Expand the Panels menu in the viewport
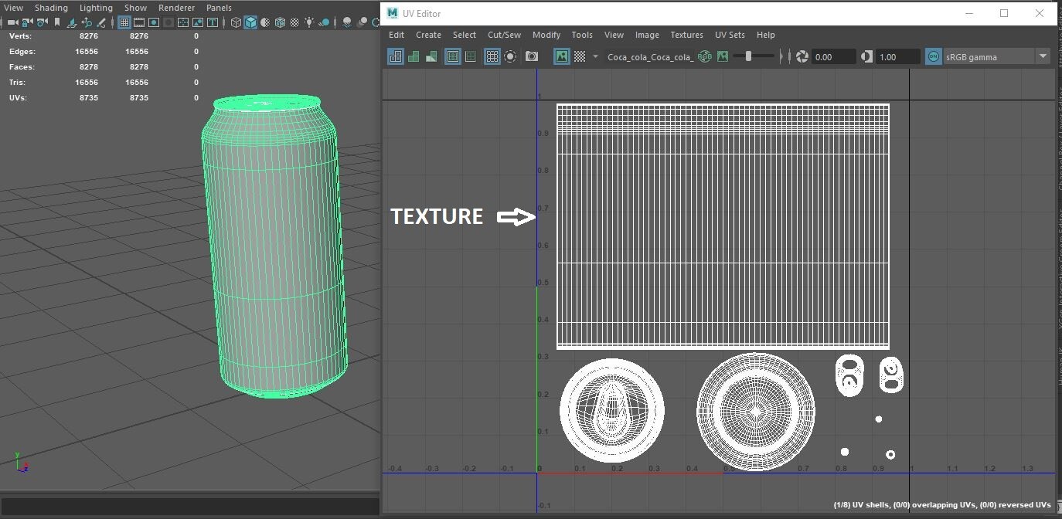The image size is (1062, 519). click(x=219, y=7)
